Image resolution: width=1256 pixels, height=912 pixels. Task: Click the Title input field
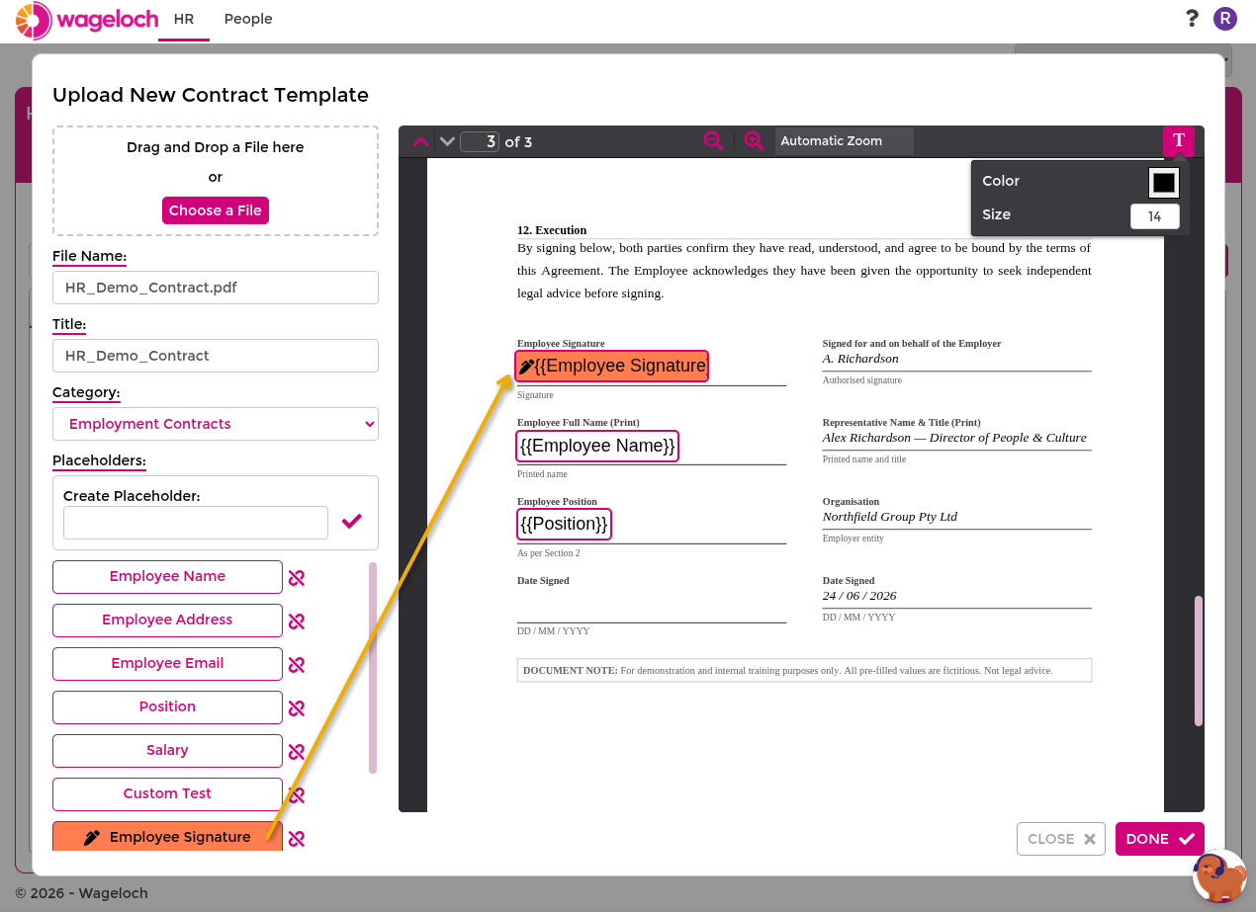[x=216, y=356]
